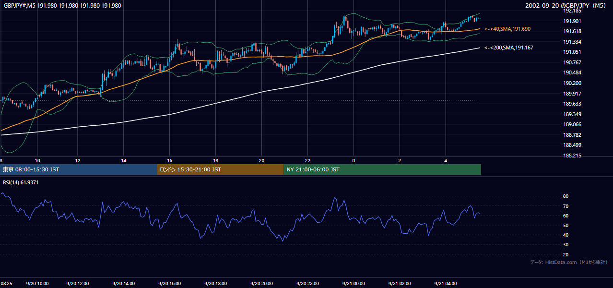Click the 東京 08:00-15:30 JST session bar
This screenshot has height=288, width=613.
click(79, 169)
